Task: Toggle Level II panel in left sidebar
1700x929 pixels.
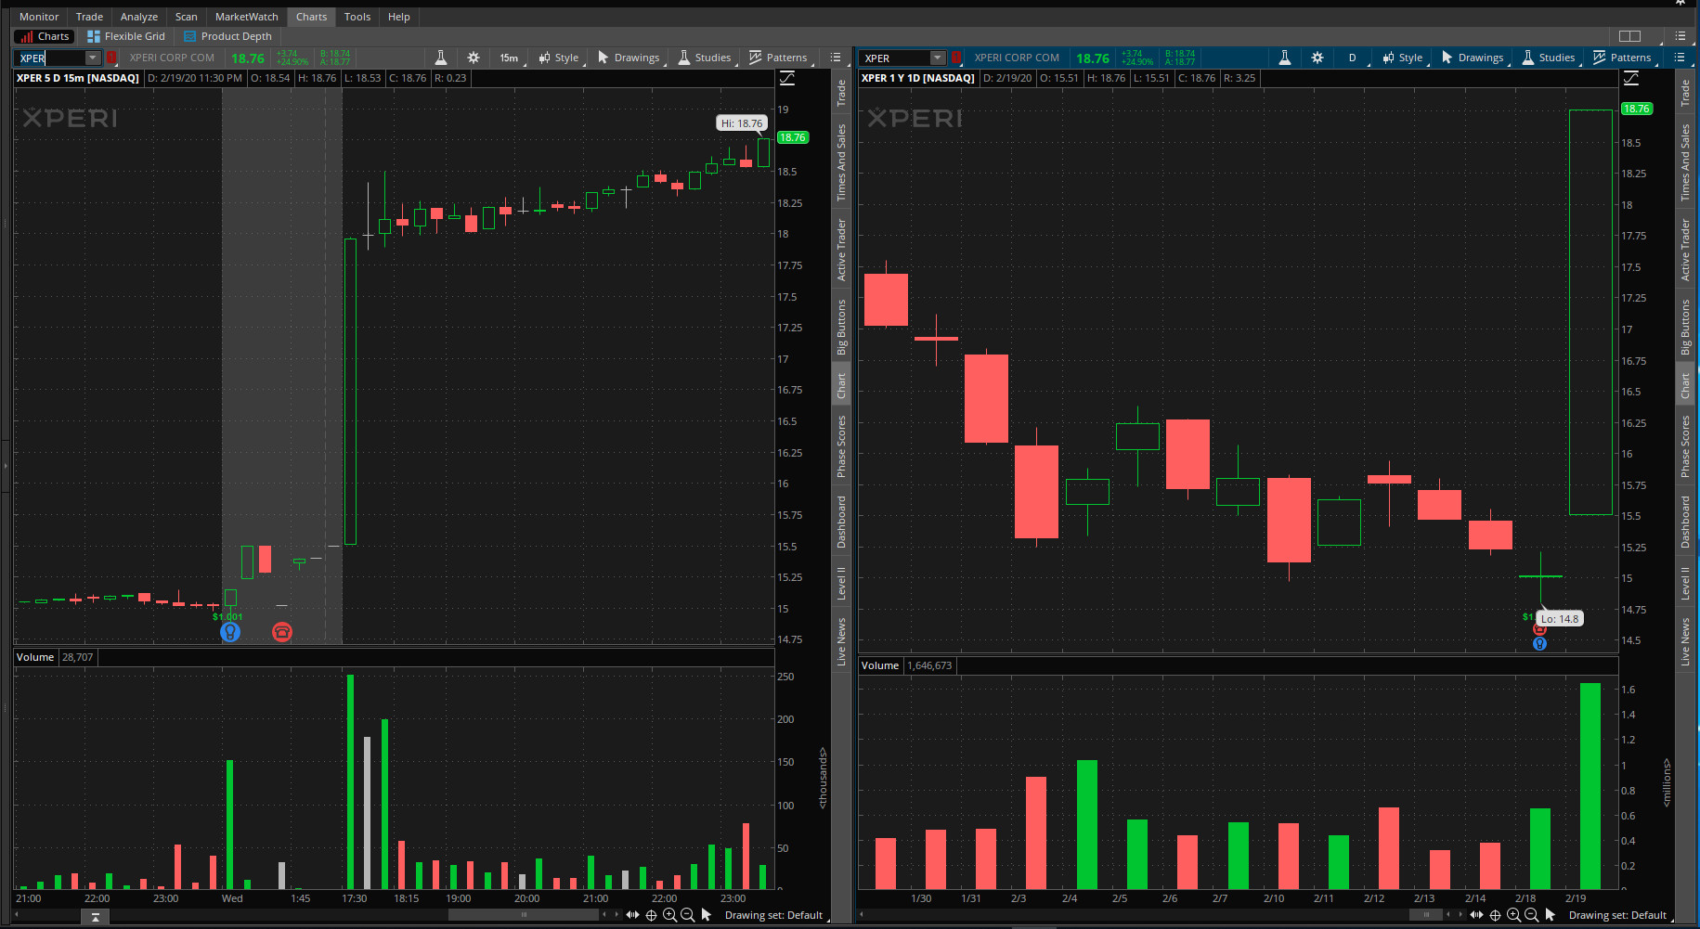Action: click(x=841, y=583)
